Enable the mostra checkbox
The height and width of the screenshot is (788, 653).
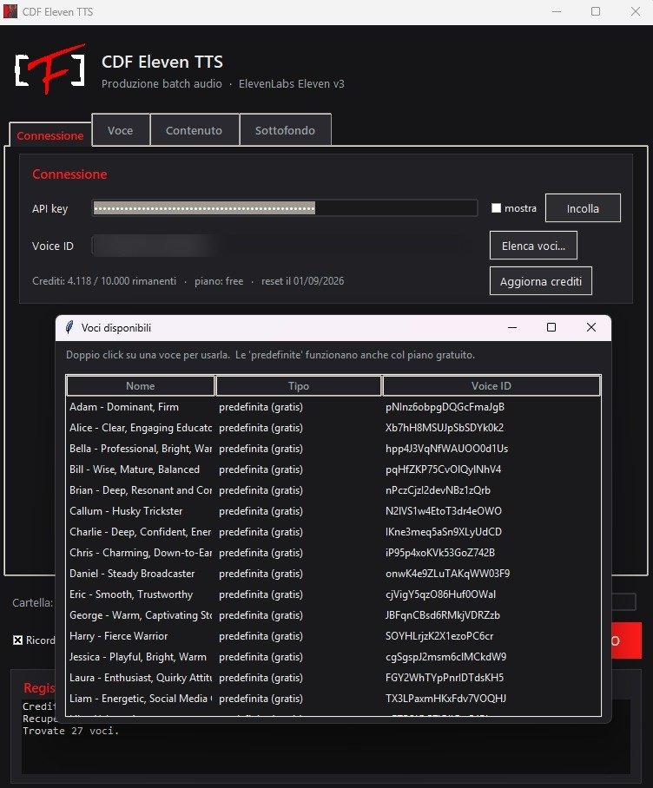tap(496, 208)
